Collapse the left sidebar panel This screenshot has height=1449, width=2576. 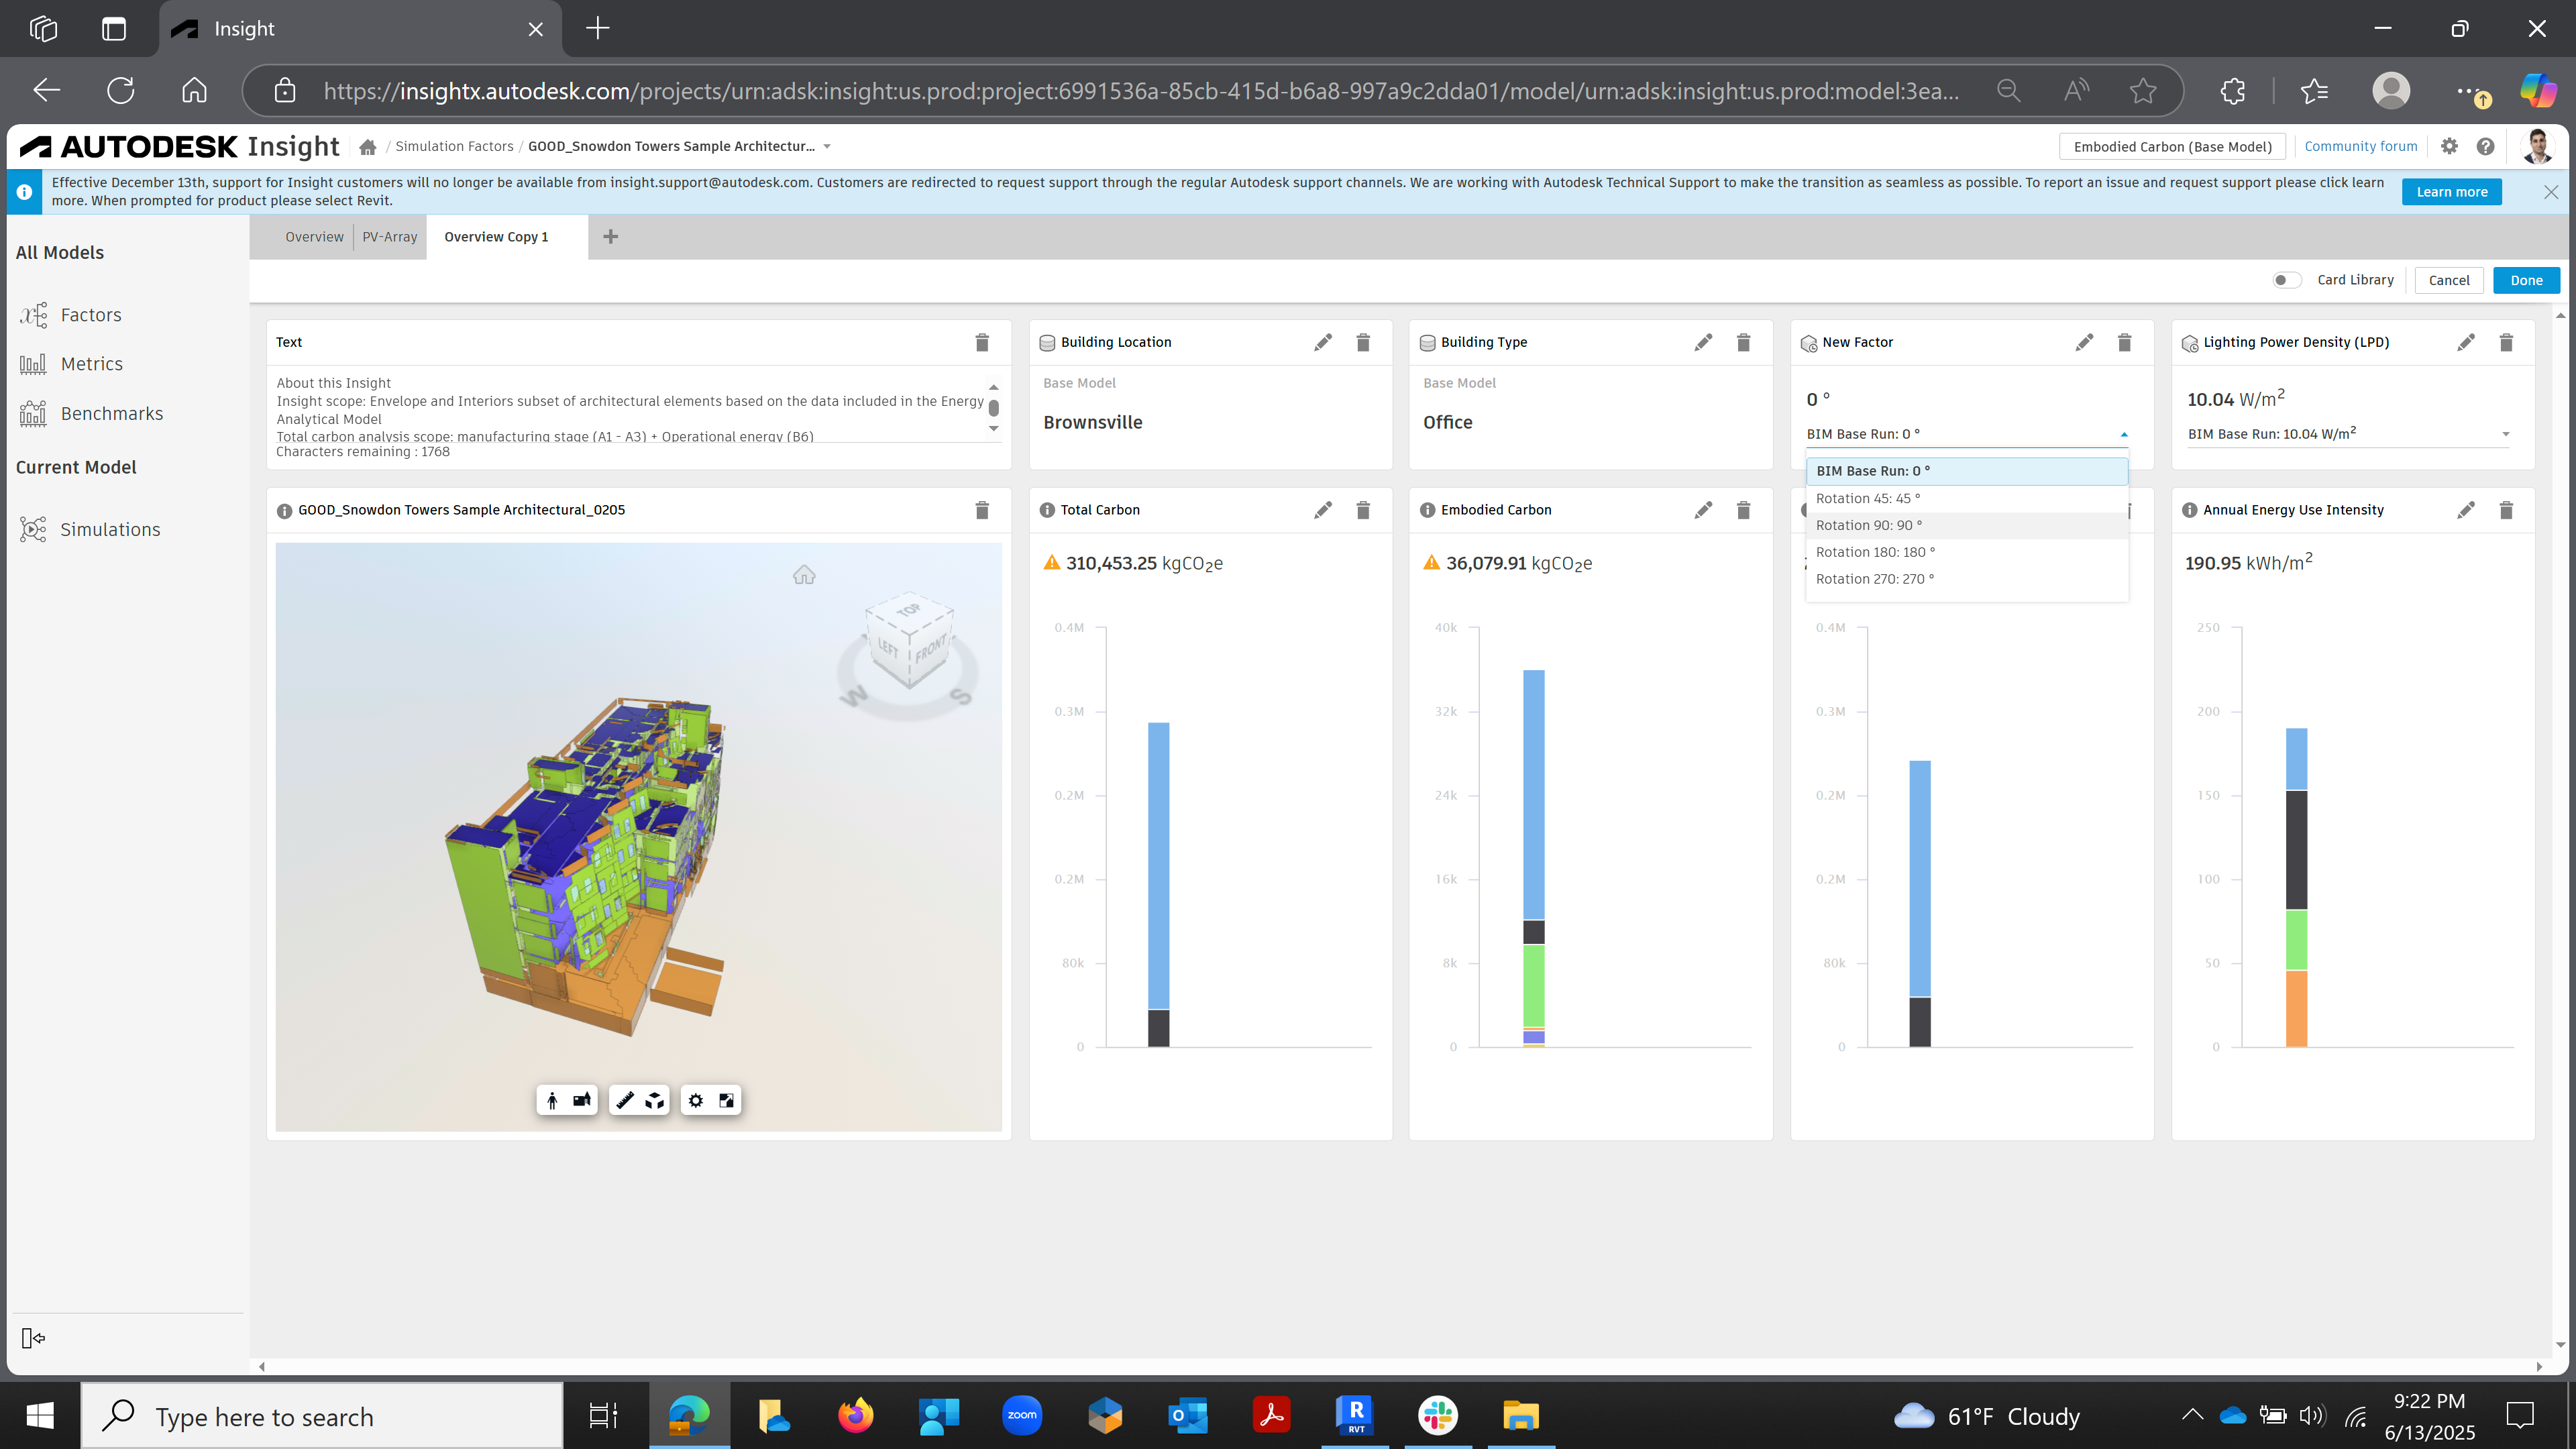pos(33,1338)
